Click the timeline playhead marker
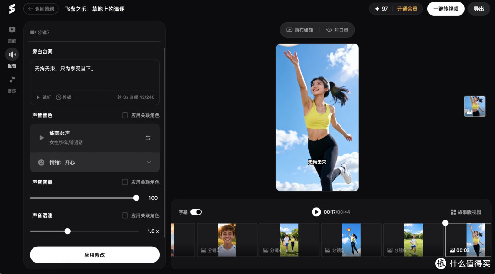495x274 pixels. pos(445,223)
